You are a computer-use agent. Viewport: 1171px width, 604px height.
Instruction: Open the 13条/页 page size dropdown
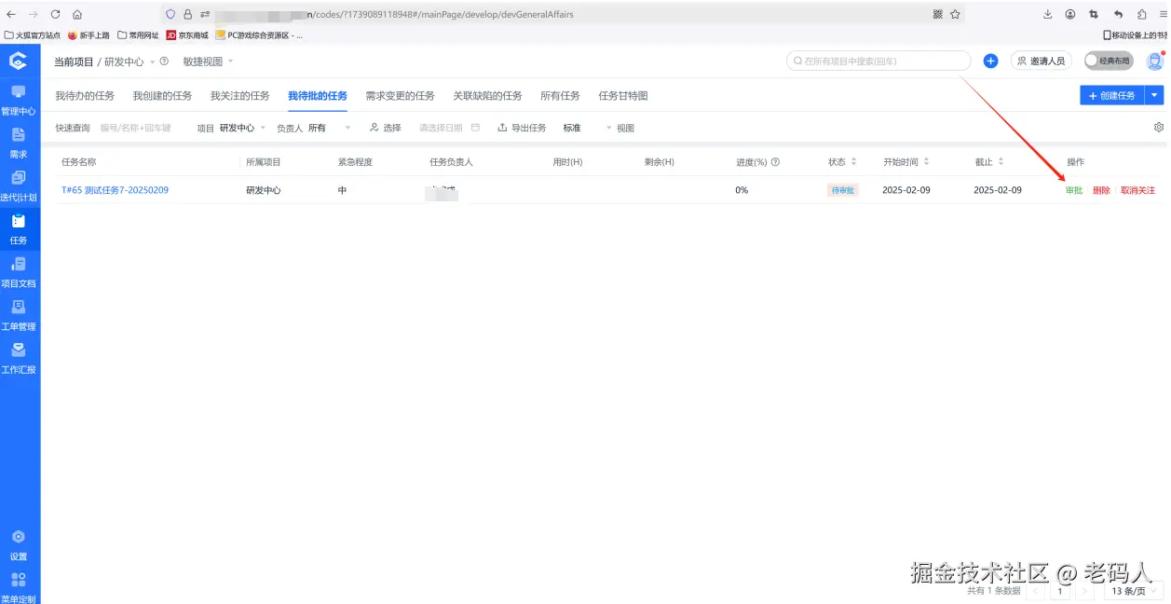1134,590
